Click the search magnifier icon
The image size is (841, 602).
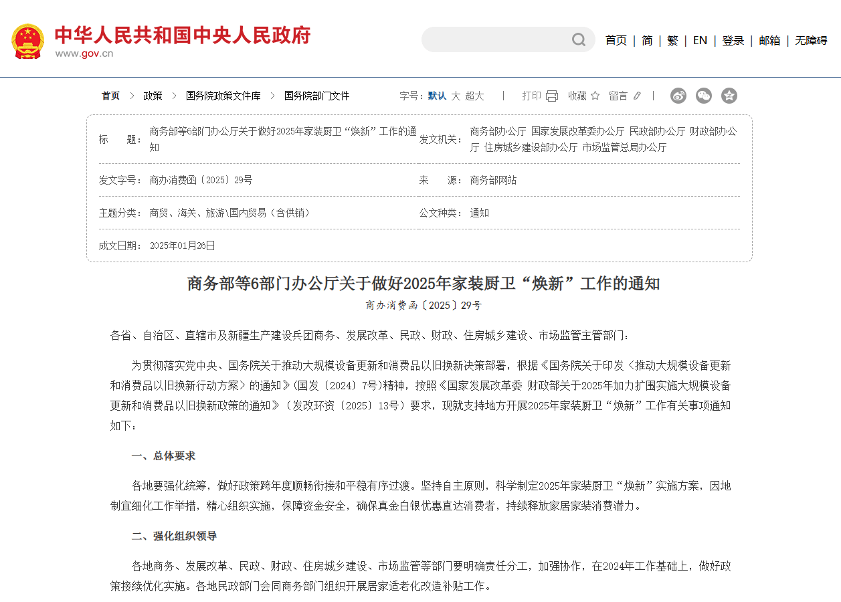point(579,40)
